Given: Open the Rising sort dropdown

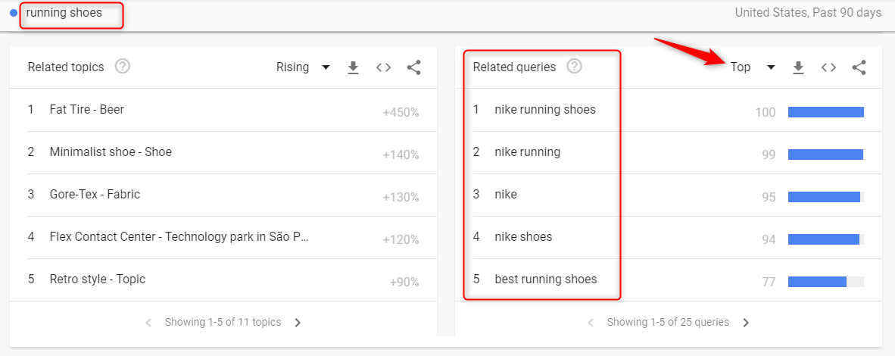Looking at the screenshot, I should coord(303,67).
